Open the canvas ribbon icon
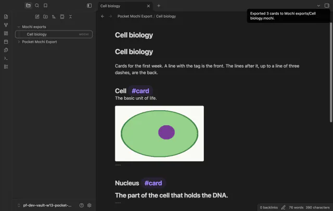The image size is (333, 211). [6, 33]
